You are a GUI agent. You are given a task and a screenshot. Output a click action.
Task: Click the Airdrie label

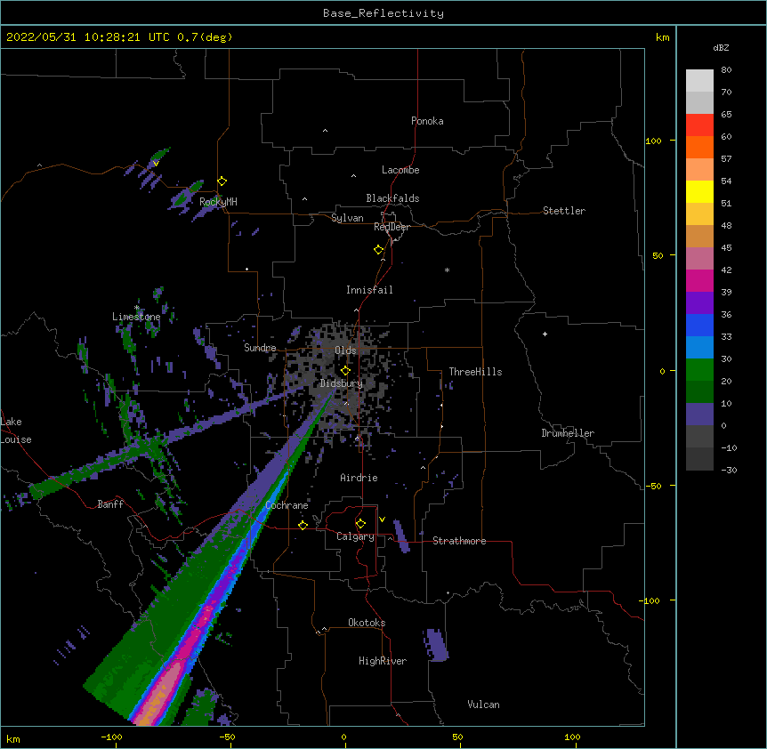click(359, 478)
